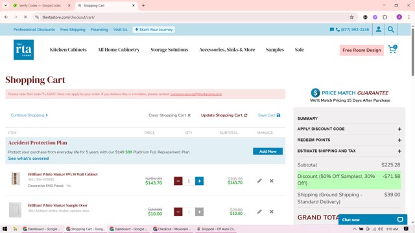Click Continue Shopping link
415x233 pixels.
point(29,115)
